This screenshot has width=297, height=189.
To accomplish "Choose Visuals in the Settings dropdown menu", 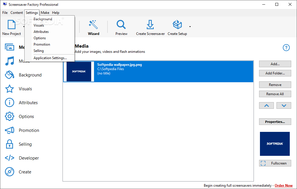I will click(x=49, y=25).
